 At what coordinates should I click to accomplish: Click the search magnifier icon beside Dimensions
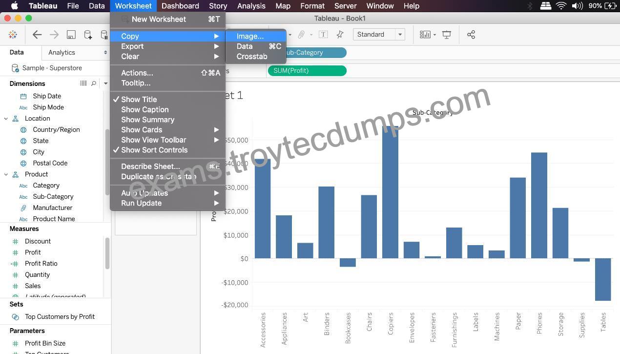[x=94, y=83]
